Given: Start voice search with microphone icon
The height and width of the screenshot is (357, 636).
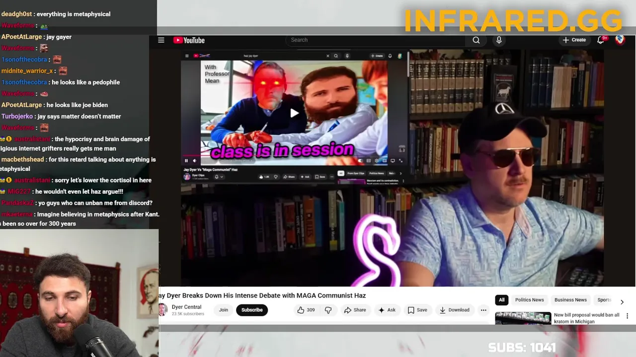Looking at the screenshot, I should pyautogui.click(x=499, y=40).
